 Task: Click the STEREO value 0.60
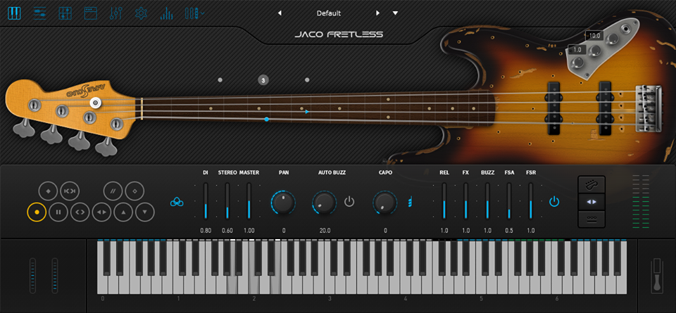pos(227,230)
